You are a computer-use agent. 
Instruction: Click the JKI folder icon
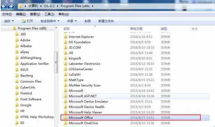pyautogui.click(x=65, y=53)
